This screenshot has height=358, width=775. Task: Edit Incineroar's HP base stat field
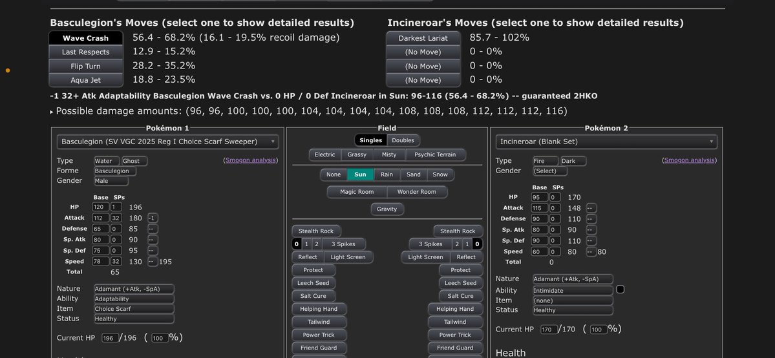point(540,197)
